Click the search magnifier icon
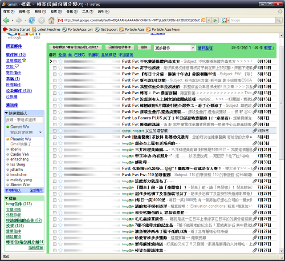 click(278, 20)
